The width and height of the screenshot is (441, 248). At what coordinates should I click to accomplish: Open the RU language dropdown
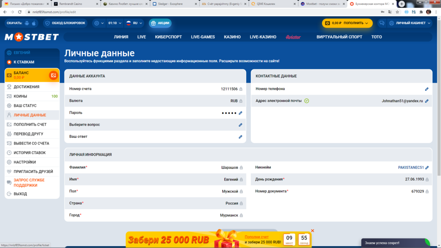[135, 23]
